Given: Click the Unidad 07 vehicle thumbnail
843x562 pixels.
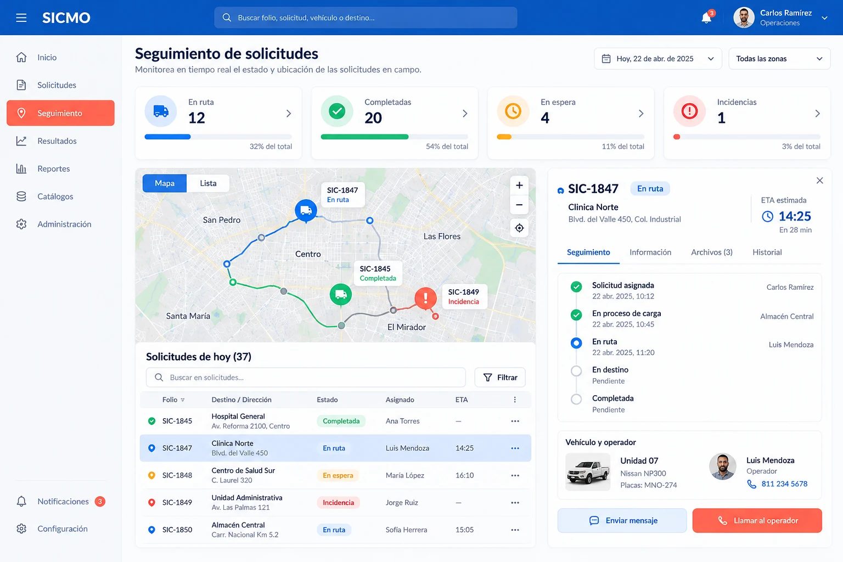Looking at the screenshot, I should [588, 472].
